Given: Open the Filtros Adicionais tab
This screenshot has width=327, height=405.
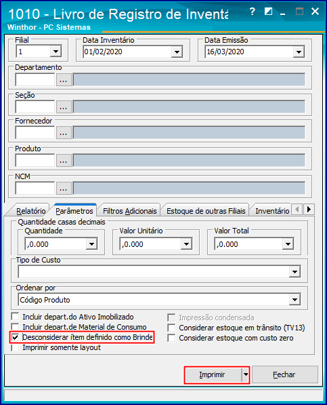Looking at the screenshot, I should point(129,211).
